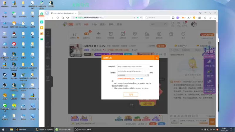The width and height of the screenshot is (235, 132).
Task: Click the orange 立即领取 ad button
Action: pyautogui.click(x=147, y=104)
